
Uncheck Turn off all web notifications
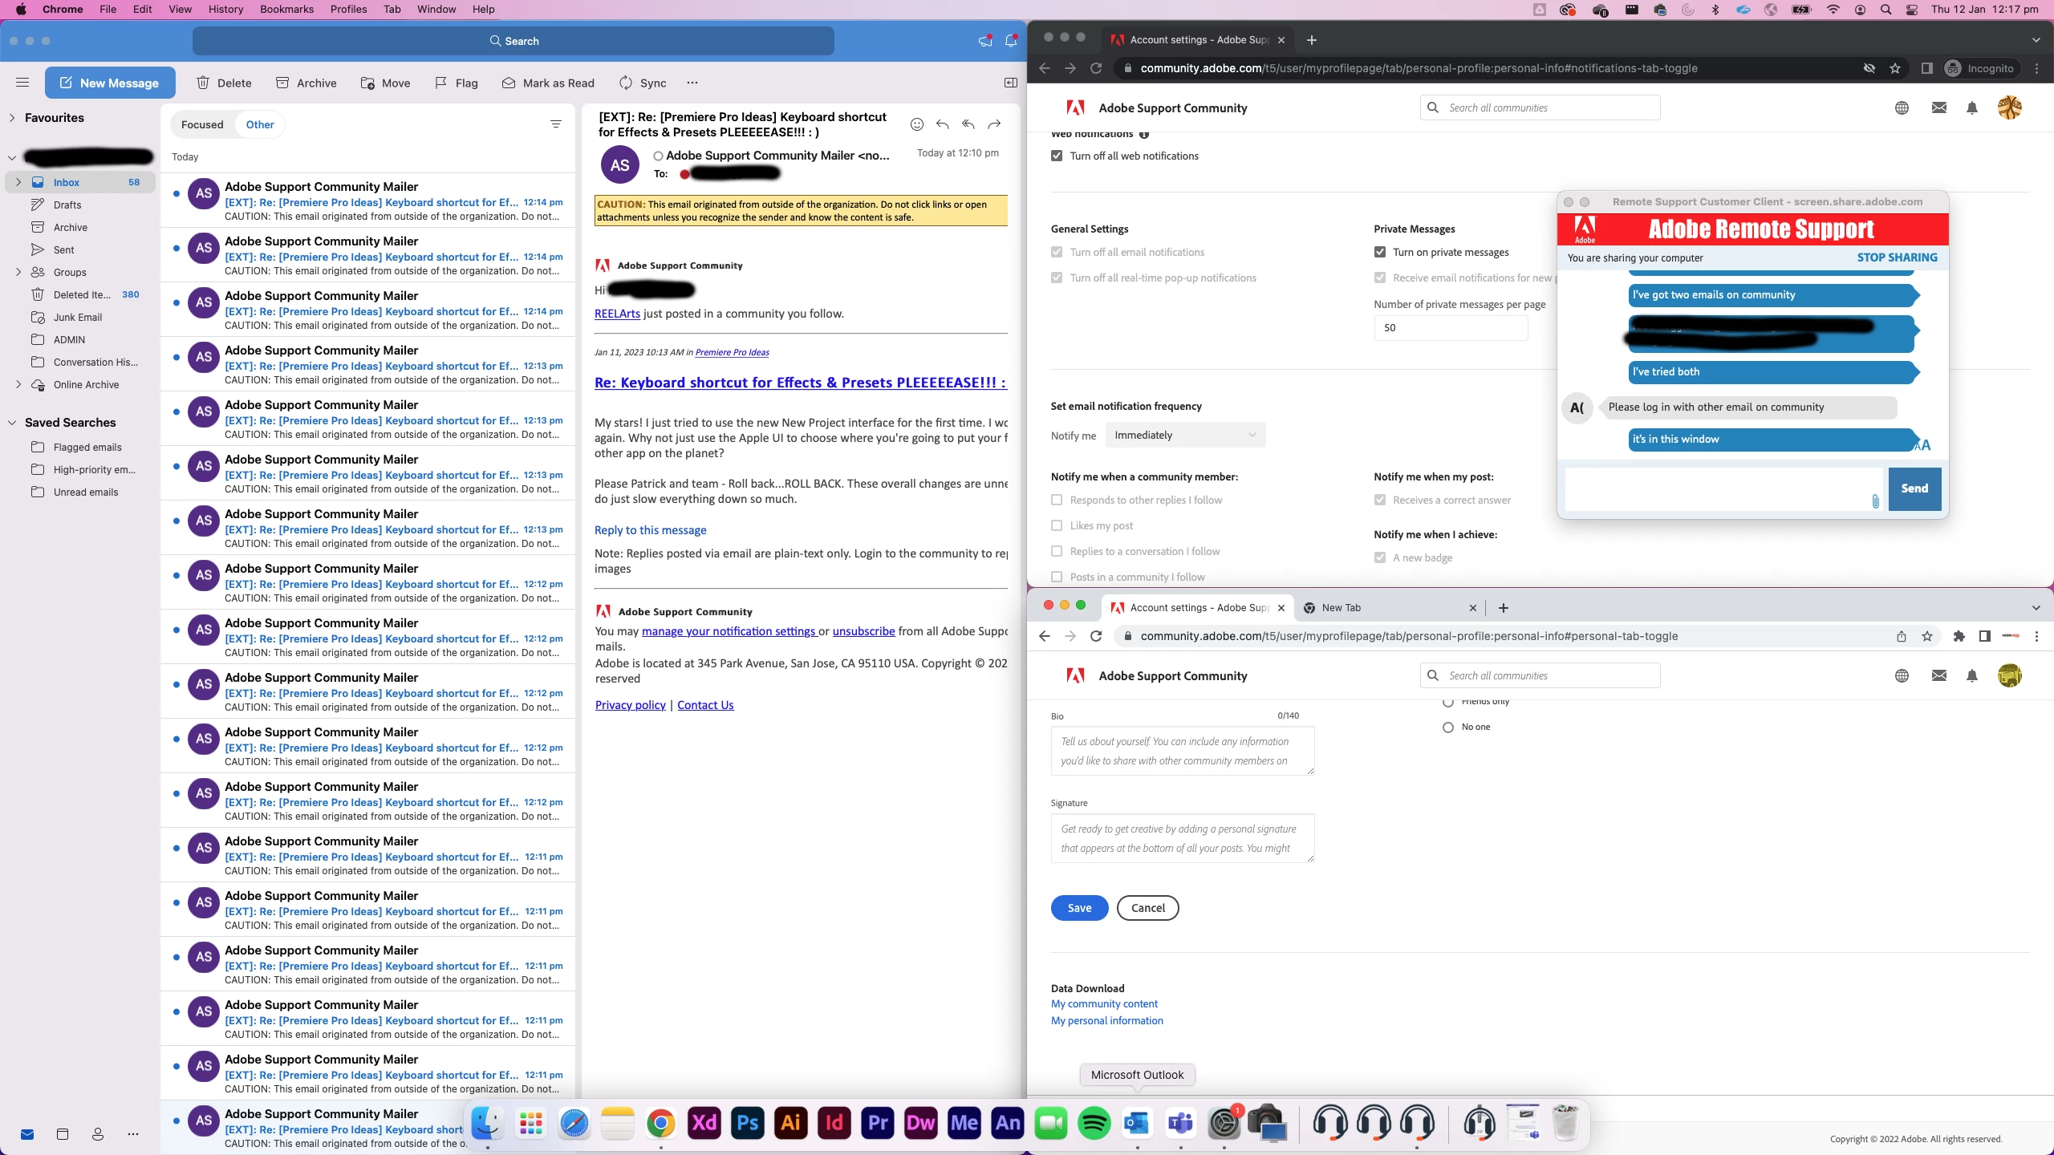[1057, 156]
